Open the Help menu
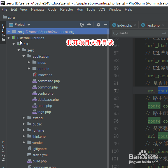Image resolution: width=168 pixels, height=168 pixels. click(x=128, y=10)
